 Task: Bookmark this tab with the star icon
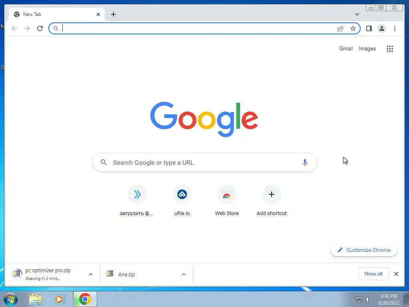[x=353, y=28]
